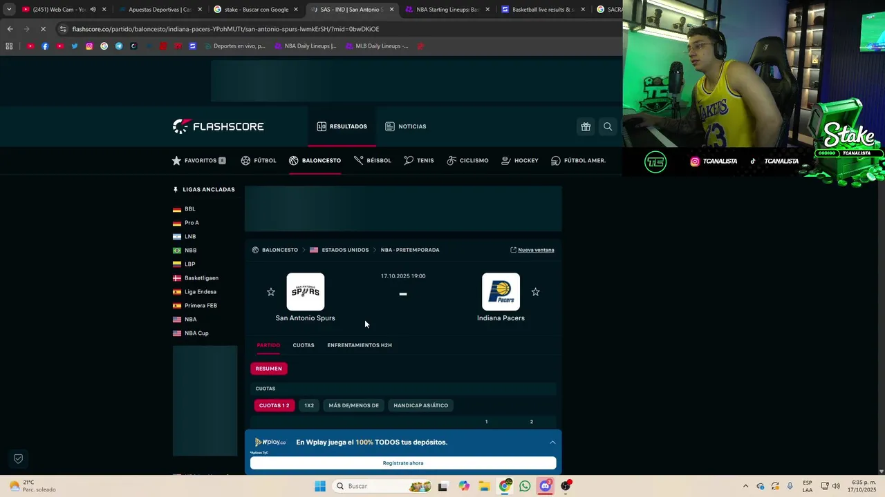
Task: Click the NBA - Pretemporada breadcrumb
Action: click(x=410, y=250)
